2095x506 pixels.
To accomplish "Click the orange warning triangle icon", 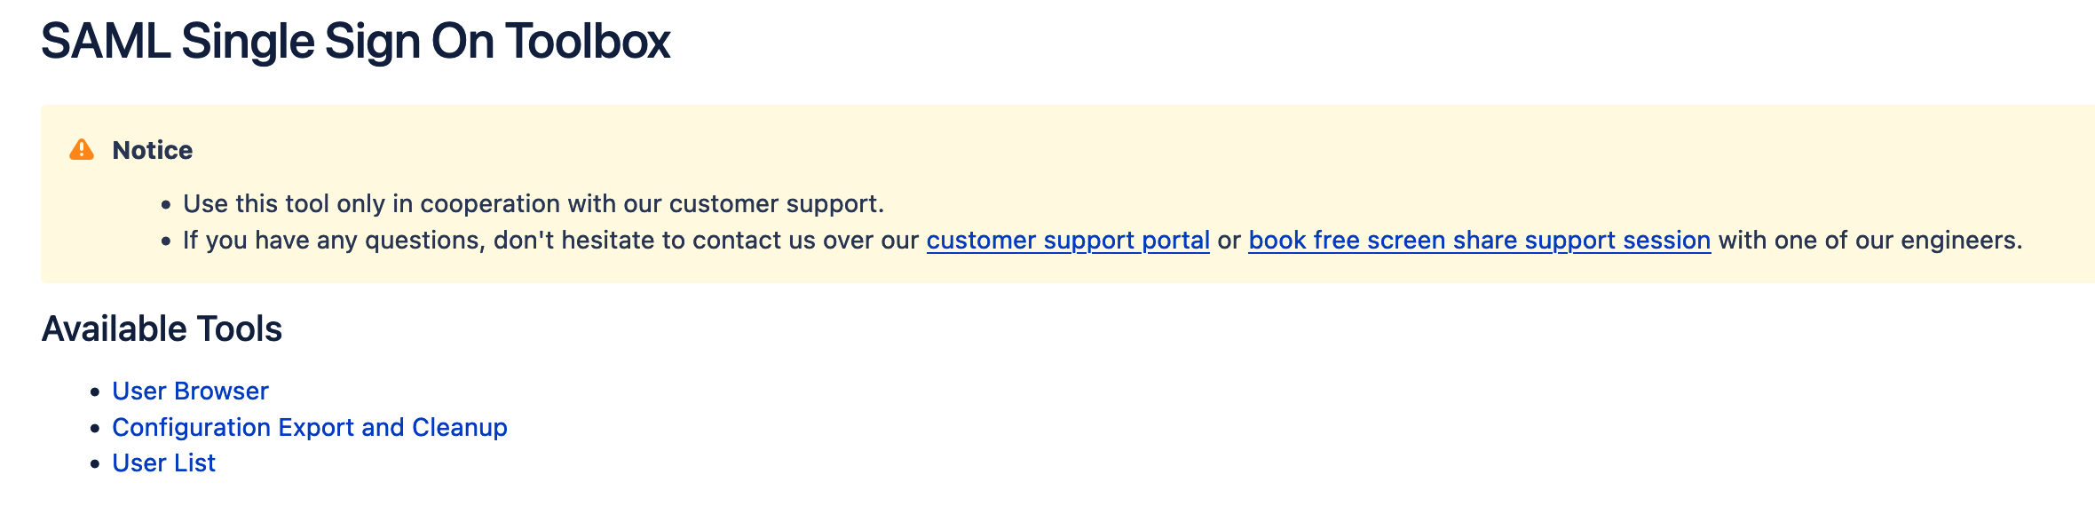I will click(82, 150).
